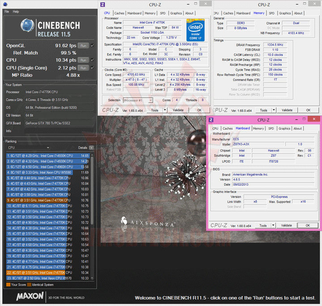This screenshot has width=322, height=306.
Task: Select highlighted ranking row 9 at 3.51 GHz
Action: coord(48,200)
